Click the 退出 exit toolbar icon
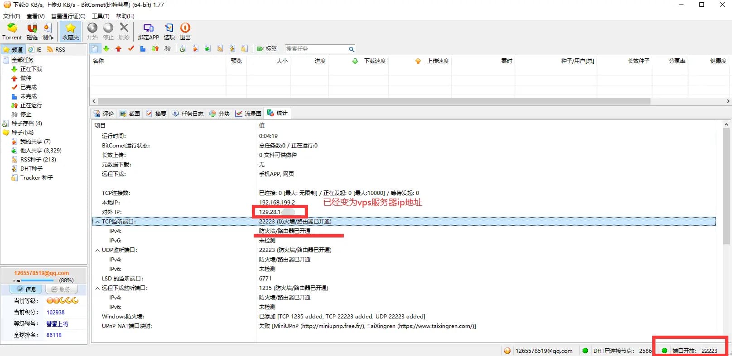The height and width of the screenshot is (356, 732). 185,32
